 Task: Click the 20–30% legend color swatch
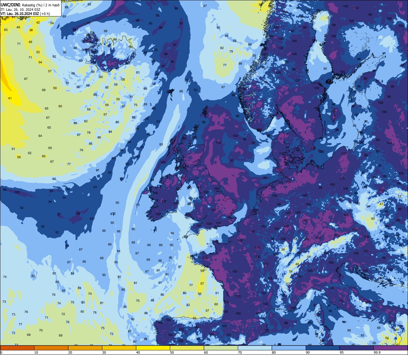pyautogui.click(x=85, y=348)
